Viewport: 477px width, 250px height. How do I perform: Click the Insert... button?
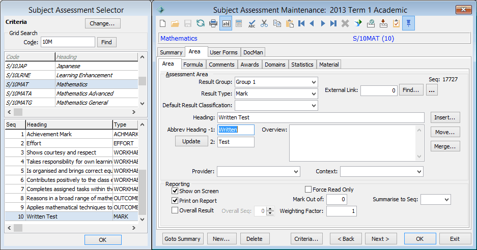coord(445,117)
